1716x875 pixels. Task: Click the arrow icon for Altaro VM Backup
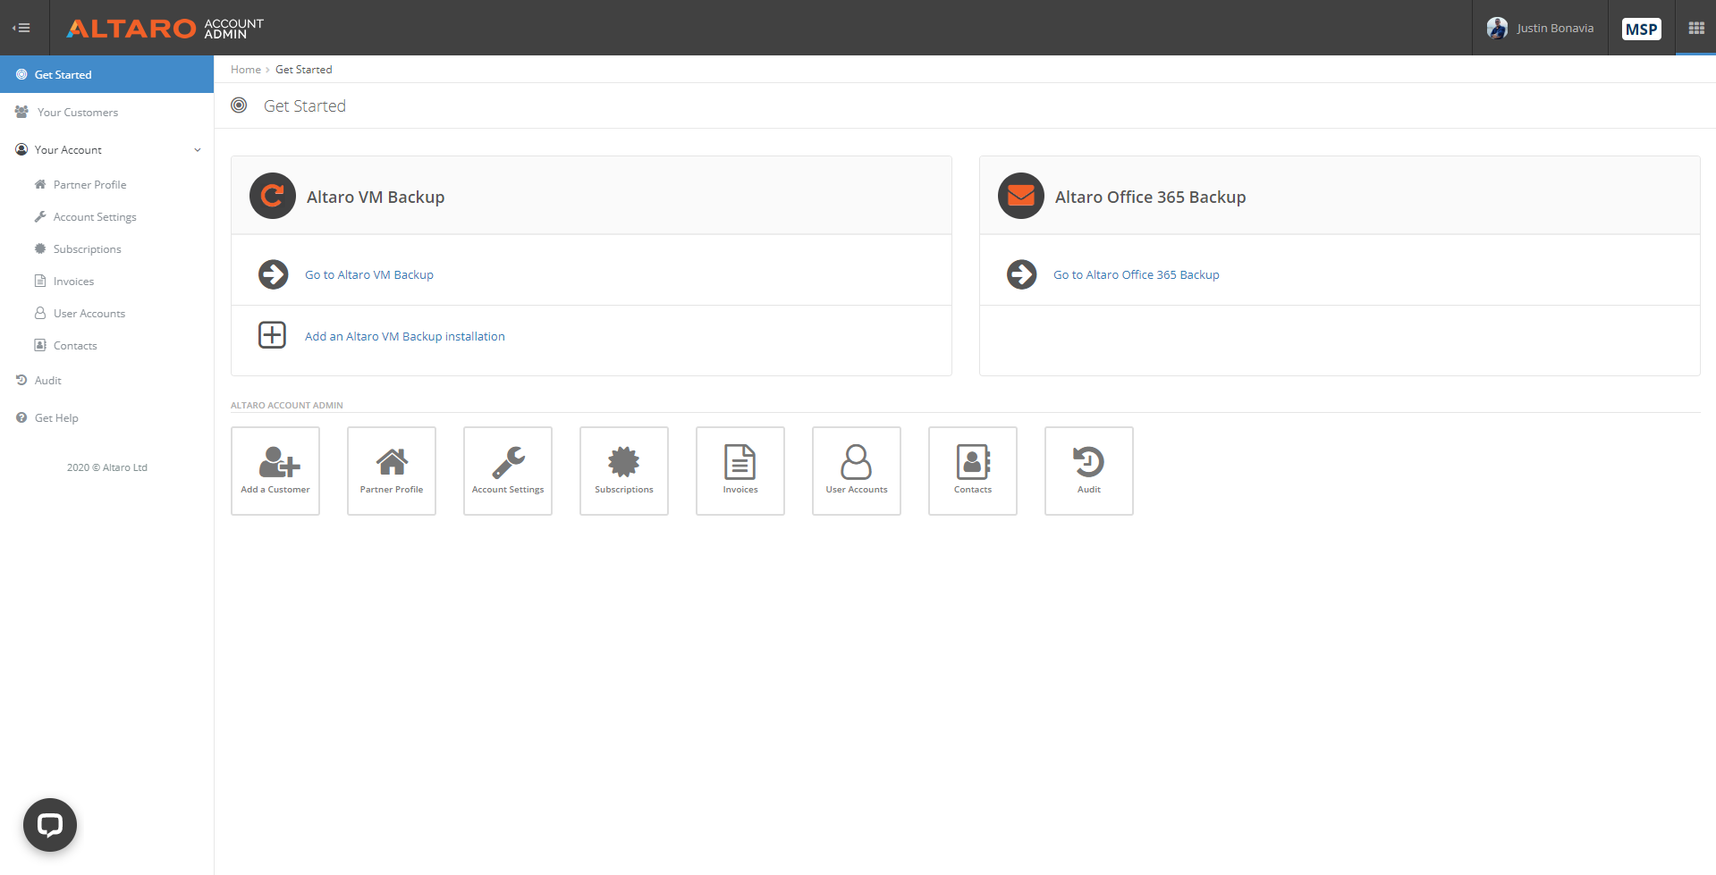273,273
